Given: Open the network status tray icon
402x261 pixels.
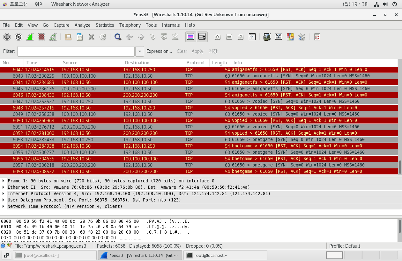Looking at the screenshot, I should click(x=377, y=4).
